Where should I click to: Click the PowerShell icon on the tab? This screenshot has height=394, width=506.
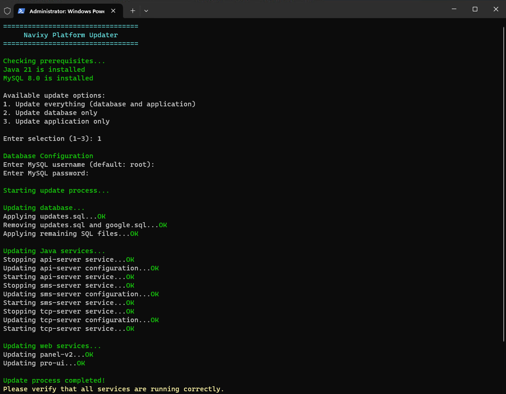point(21,11)
